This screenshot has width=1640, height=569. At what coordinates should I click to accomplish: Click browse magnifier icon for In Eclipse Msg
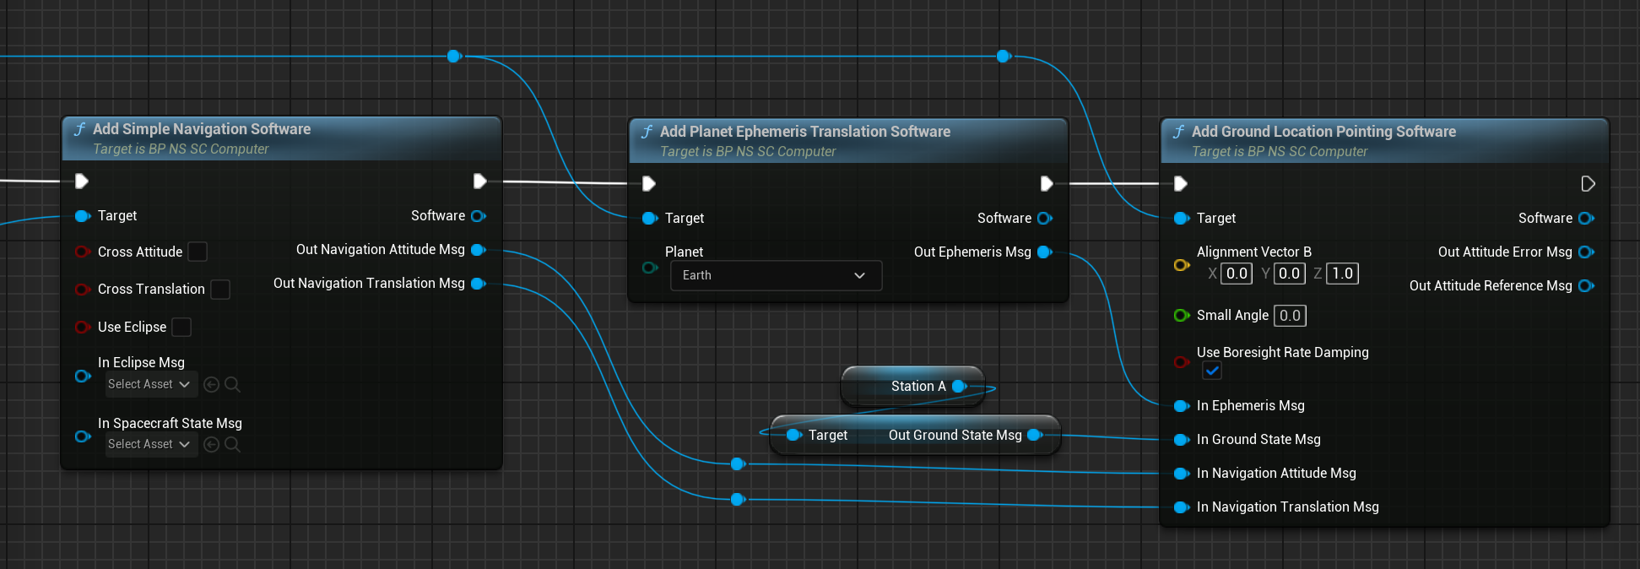(233, 385)
